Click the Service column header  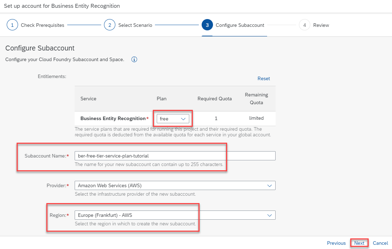88,99
